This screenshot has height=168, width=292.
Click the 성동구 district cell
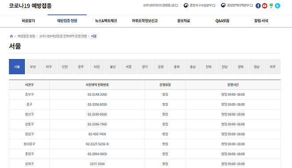[29, 124]
